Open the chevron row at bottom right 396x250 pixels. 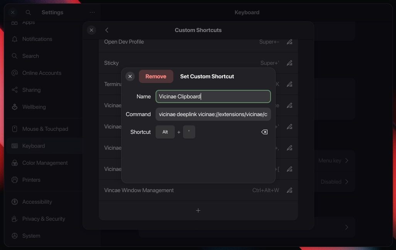(346, 227)
